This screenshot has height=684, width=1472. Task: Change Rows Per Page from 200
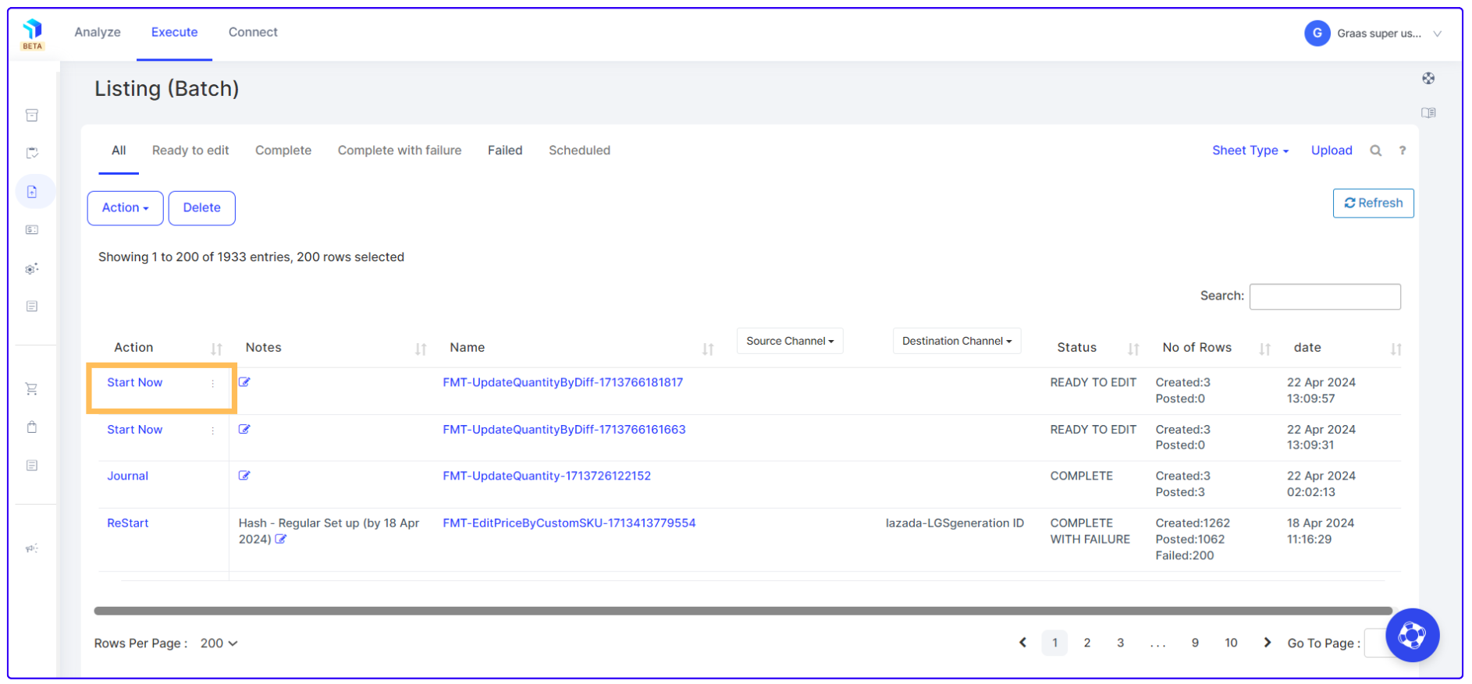(219, 643)
